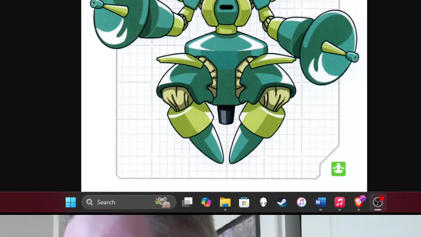The width and height of the screenshot is (421, 237).
Task: Open Apple Music from the taskbar
Action: click(x=339, y=202)
